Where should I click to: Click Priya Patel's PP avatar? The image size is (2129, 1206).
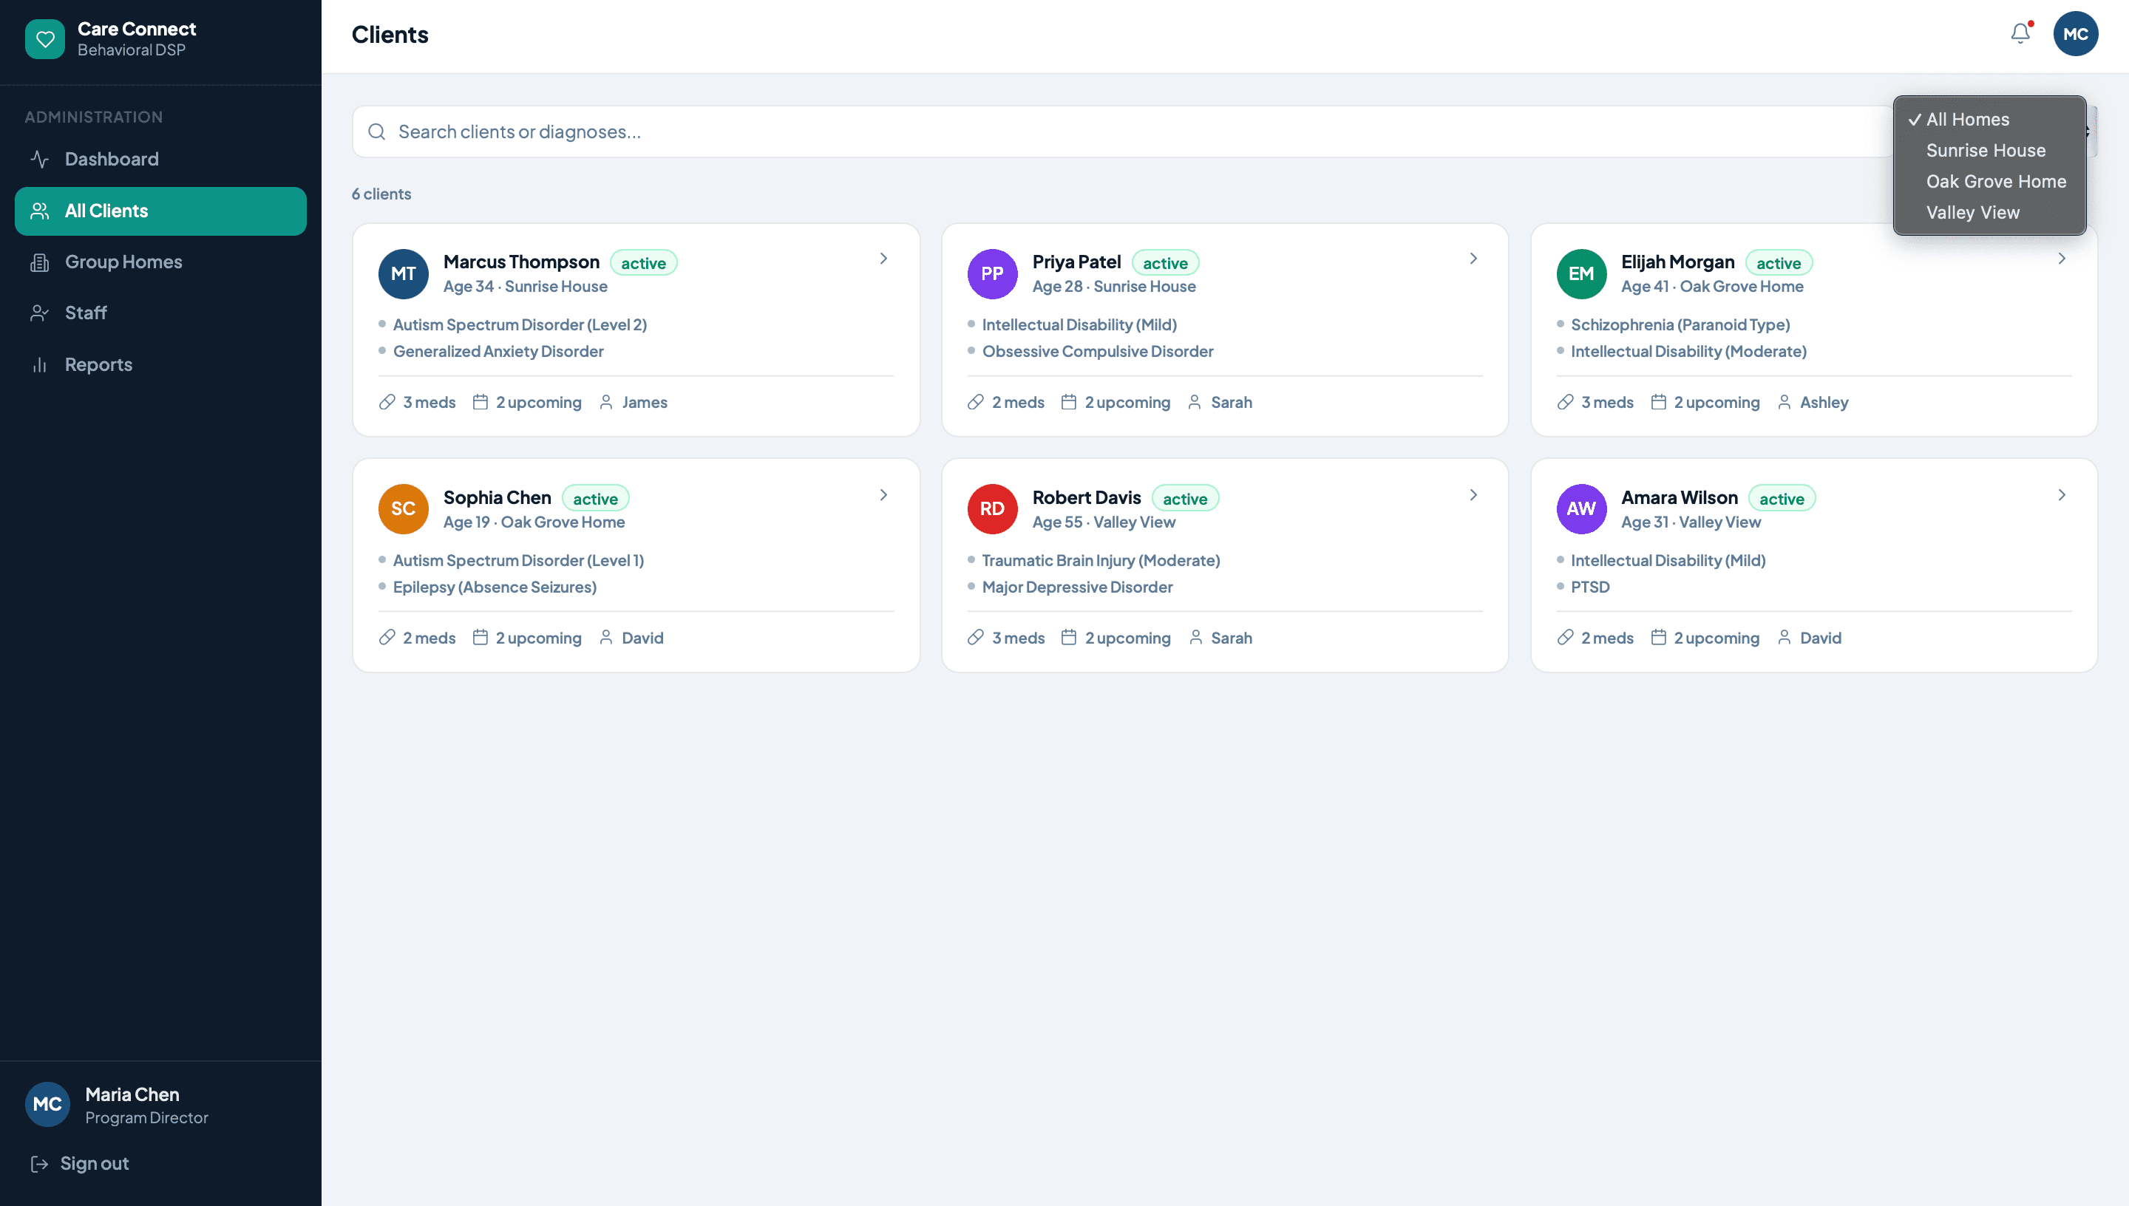tap(993, 273)
